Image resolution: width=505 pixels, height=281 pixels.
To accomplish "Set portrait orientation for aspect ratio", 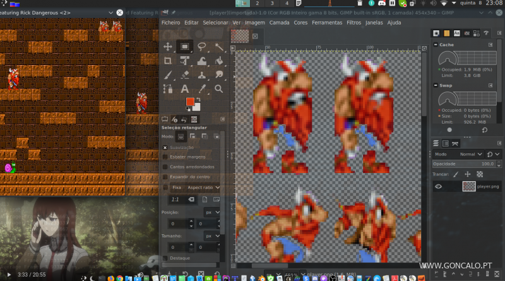I will (205, 200).
